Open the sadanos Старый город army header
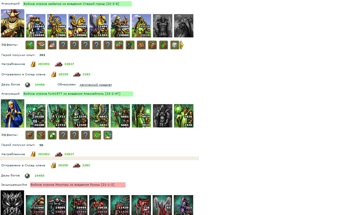 coord(77,4)
